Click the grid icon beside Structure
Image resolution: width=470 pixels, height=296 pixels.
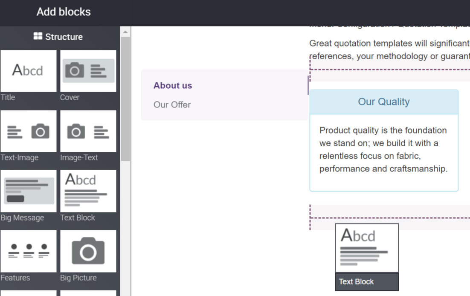coord(38,37)
